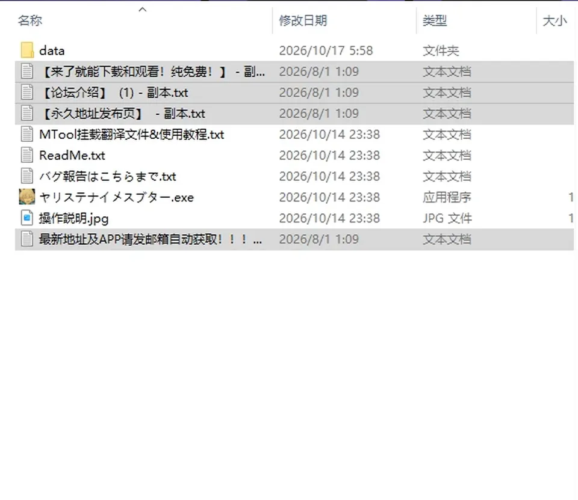Select バグ報告はこちらまで.txt file name
Image resolution: width=578 pixels, height=500 pixels.
pyautogui.click(x=108, y=177)
